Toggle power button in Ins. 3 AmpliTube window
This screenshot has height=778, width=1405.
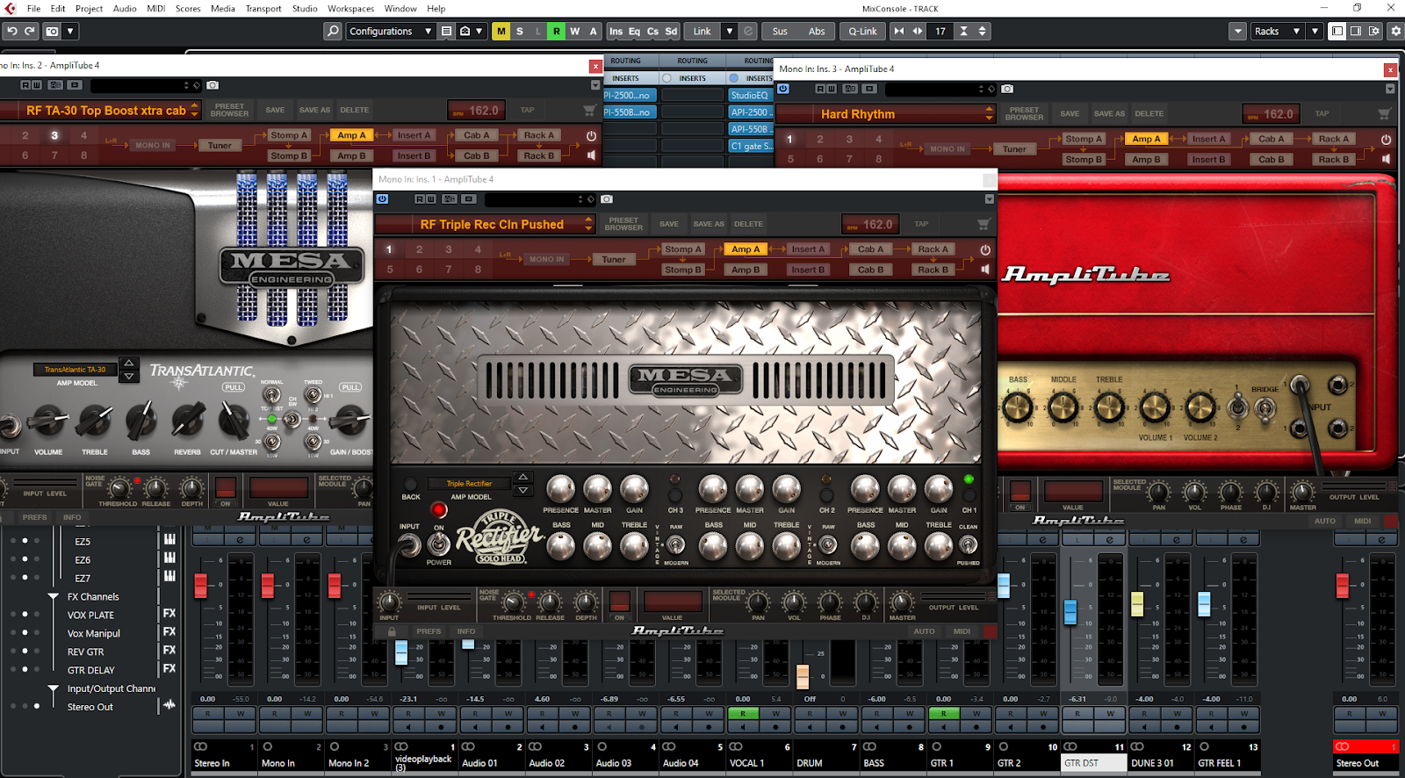783,88
